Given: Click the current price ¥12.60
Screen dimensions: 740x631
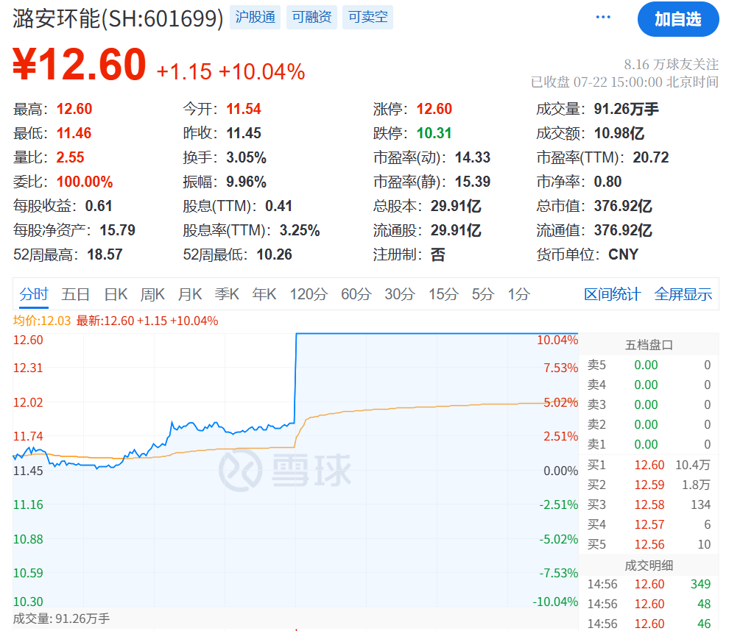Looking at the screenshot, I should point(80,65).
